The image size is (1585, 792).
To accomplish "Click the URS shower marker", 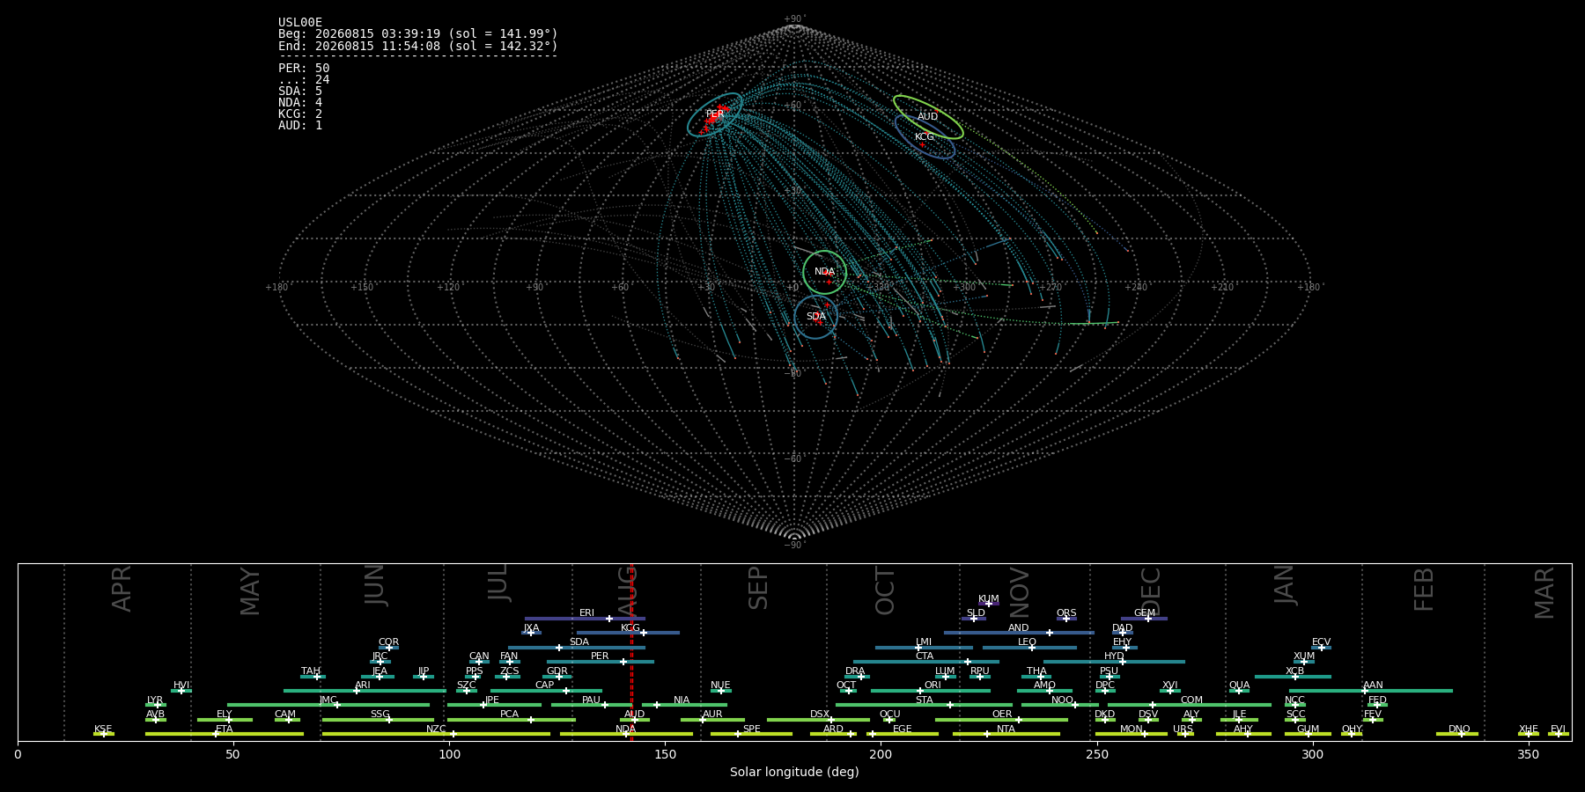I will pyautogui.click(x=1185, y=734).
